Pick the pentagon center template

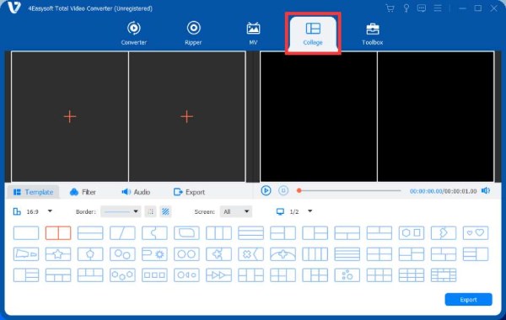pos(90,254)
